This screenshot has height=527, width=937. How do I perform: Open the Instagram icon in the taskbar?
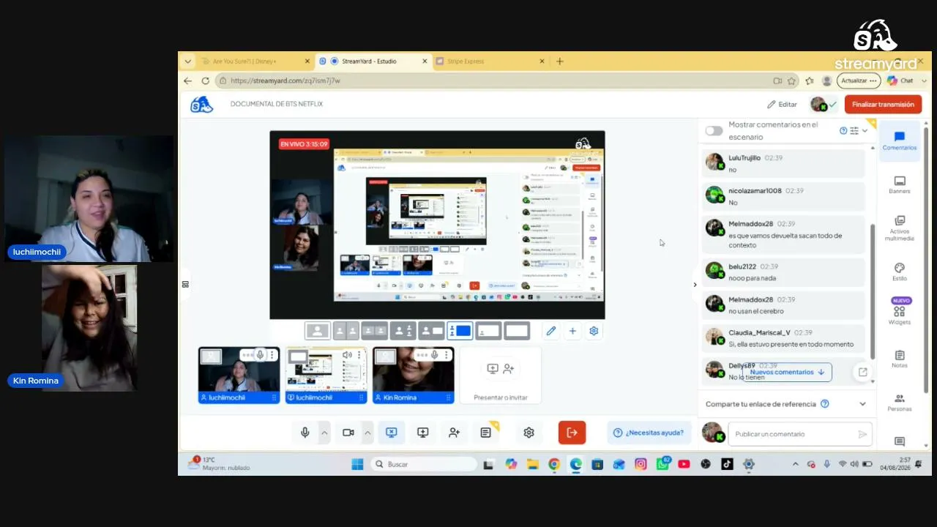[x=641, y=464]
